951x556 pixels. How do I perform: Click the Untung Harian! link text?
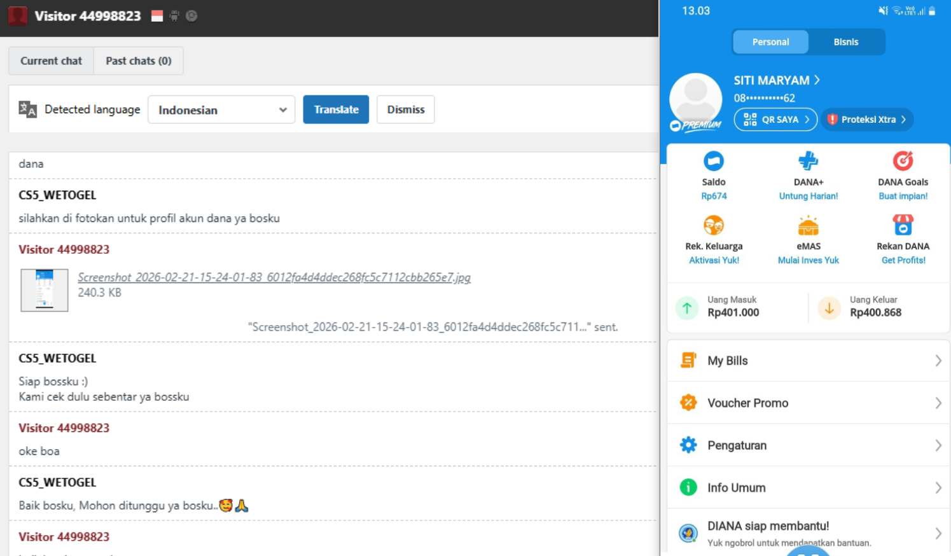tap(809, 196)
